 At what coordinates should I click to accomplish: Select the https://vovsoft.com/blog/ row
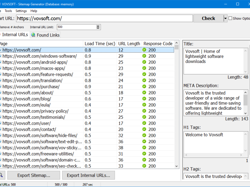pyautogui.click(x=87, y=99)
